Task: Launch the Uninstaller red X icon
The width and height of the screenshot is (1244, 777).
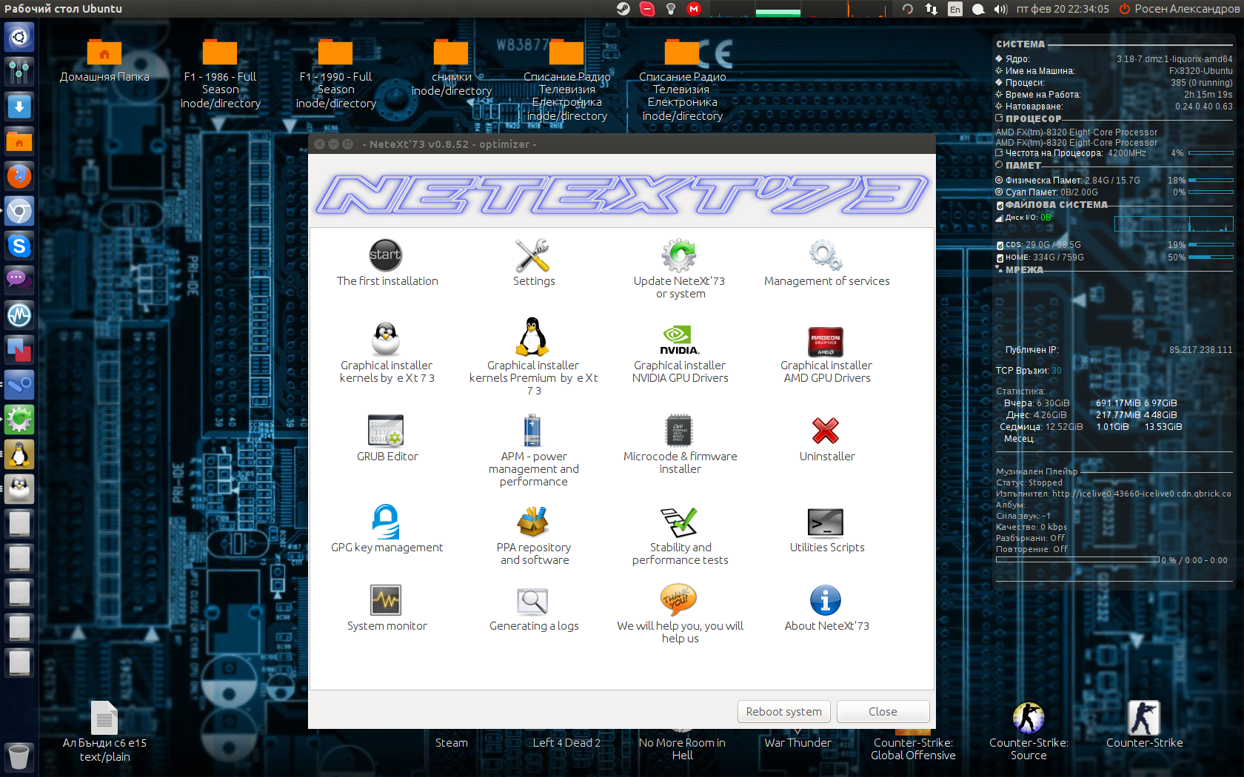Action: click(x=826, y=431)
